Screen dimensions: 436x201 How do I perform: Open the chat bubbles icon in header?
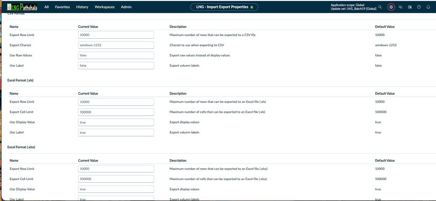(x=401, y=7)
